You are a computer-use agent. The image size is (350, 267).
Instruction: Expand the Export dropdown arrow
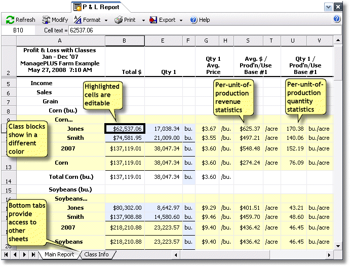pos(181,20)
